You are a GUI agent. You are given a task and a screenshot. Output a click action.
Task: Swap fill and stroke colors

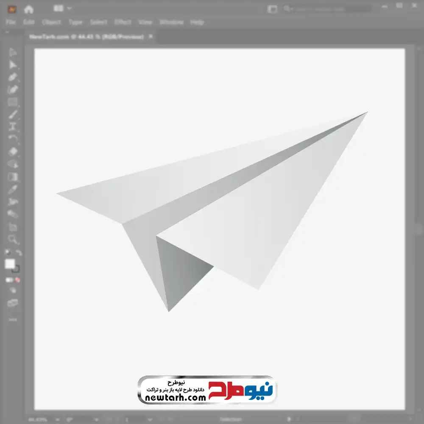[x=19, y=253]
